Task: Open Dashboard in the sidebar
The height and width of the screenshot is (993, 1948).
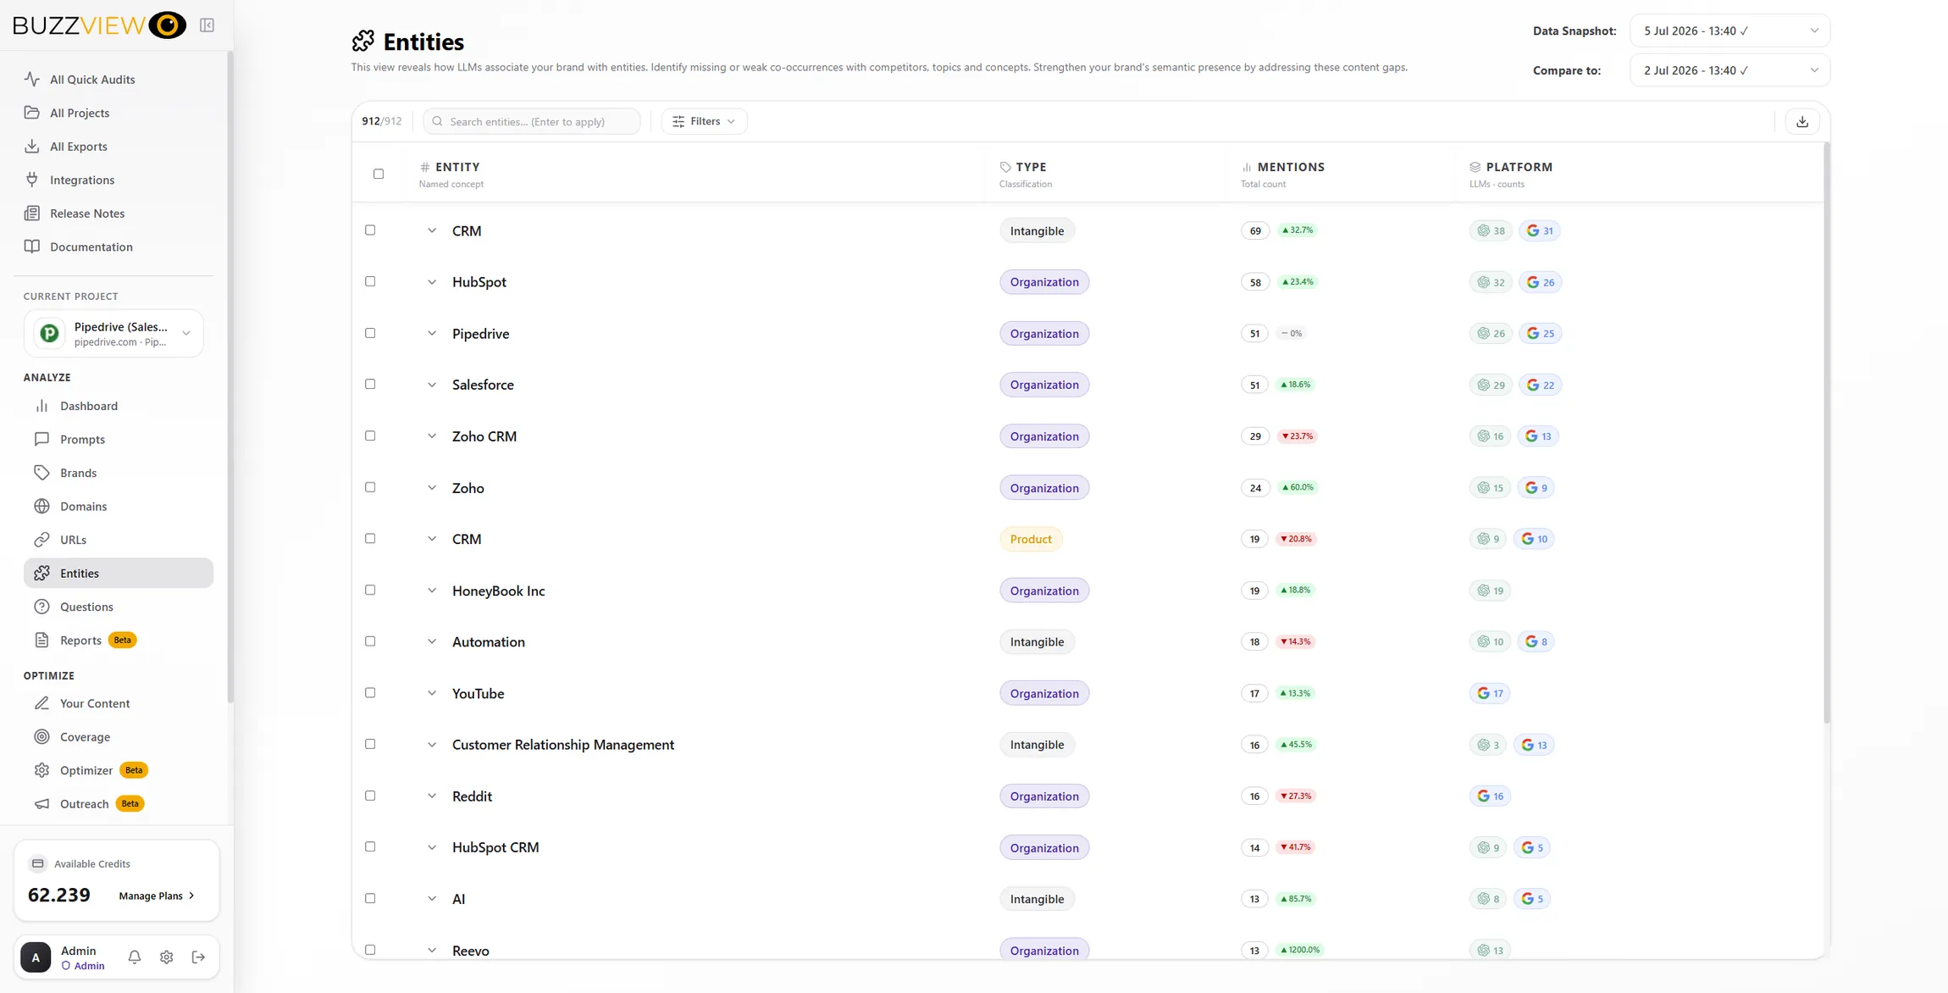Action: [119, 406]
